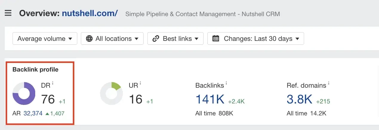Screen dimensions: 379x130
Task: Open the nutshell.com/ link
Action: pos(90,13)
